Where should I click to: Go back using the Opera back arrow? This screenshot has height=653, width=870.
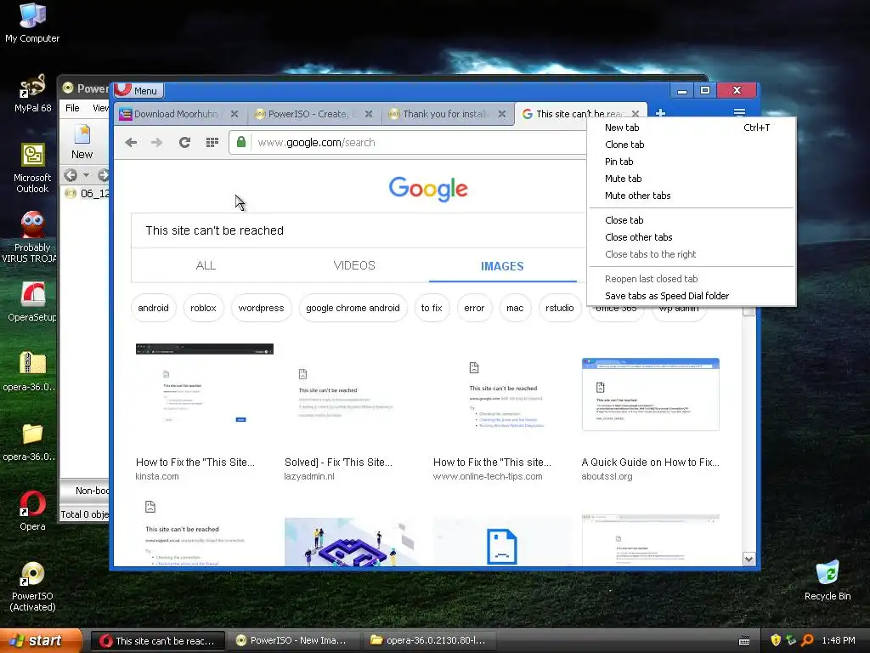(x=131, y=143)
